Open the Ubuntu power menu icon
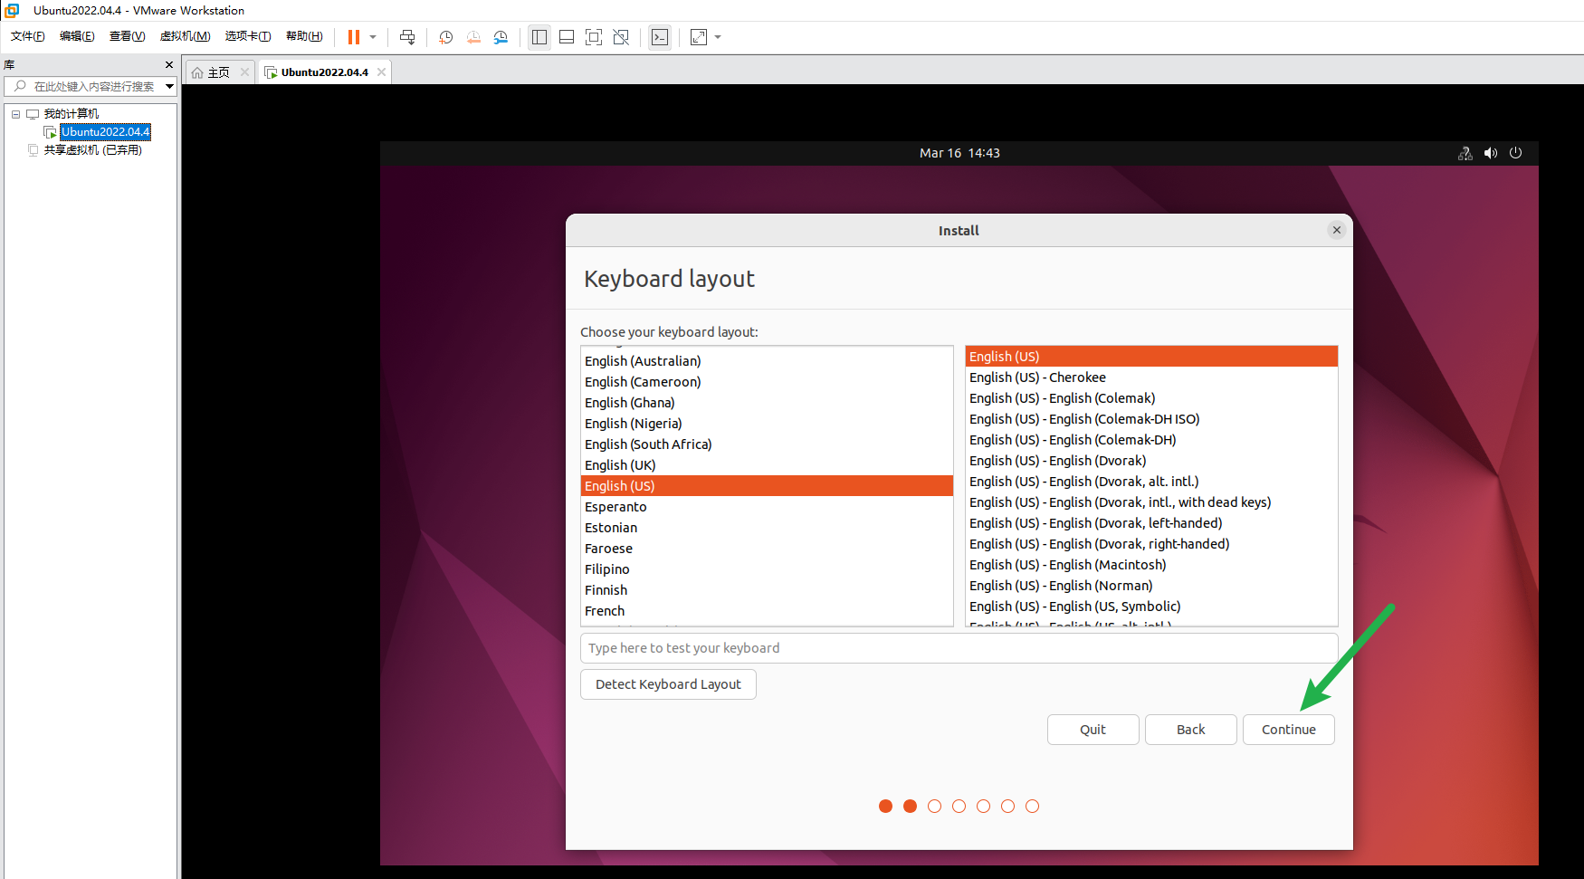This screenshot has height=879, width=1584. click(x=1516, y=153)
